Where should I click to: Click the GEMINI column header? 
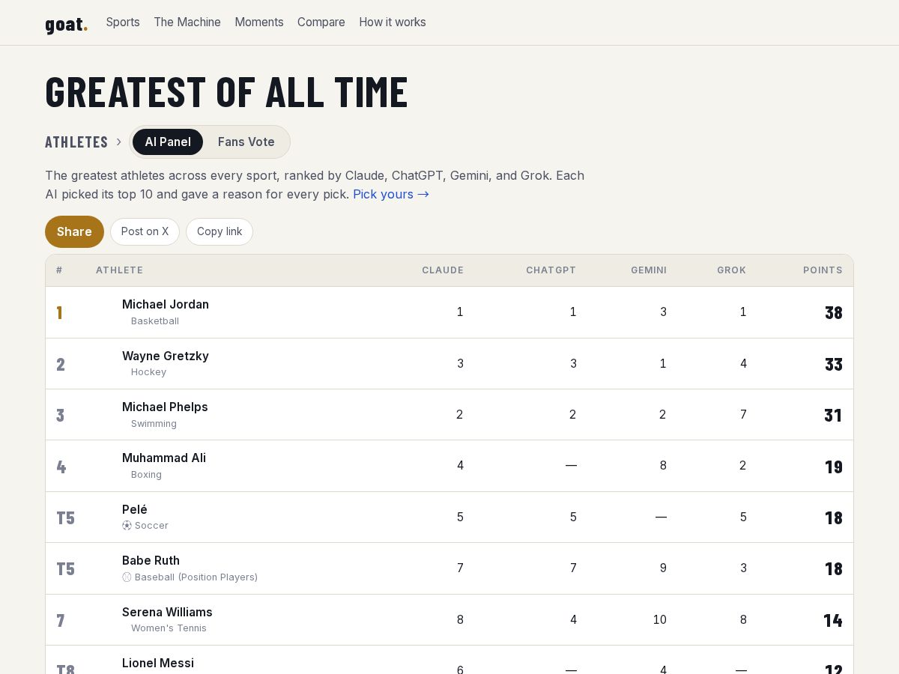click(x=649, y=270)
